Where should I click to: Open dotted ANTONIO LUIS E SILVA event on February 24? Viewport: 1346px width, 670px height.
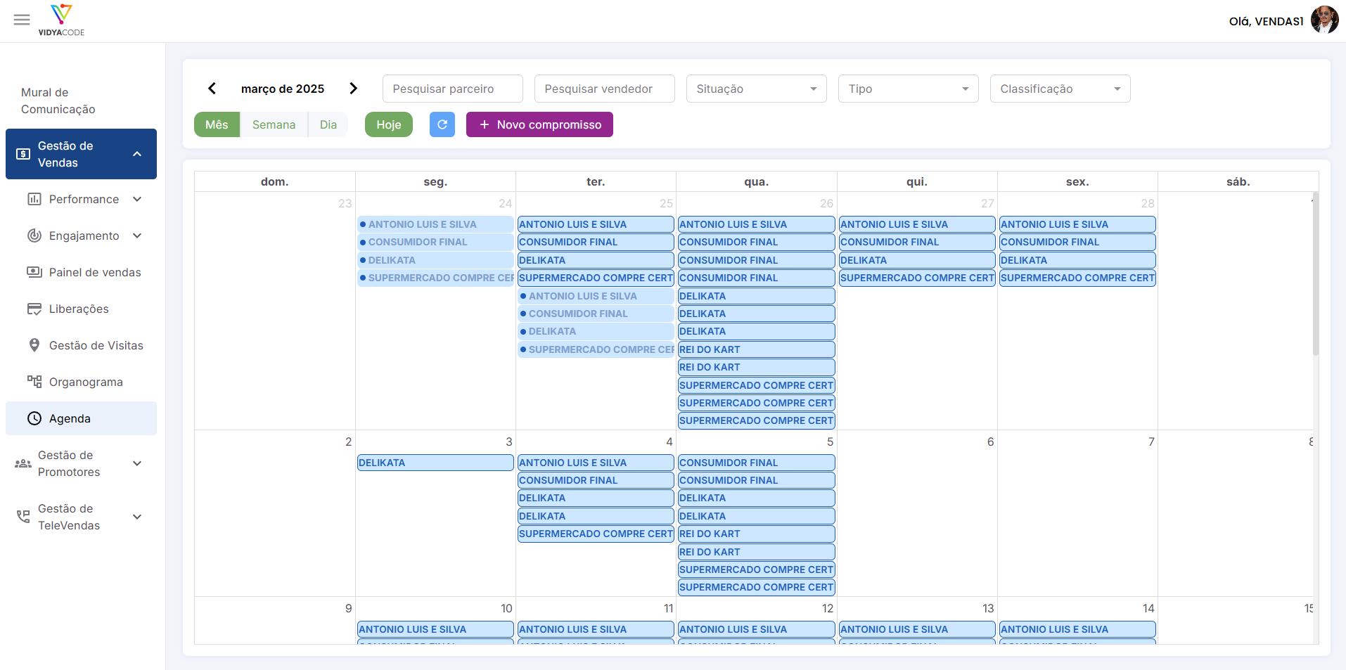click(x=435, y=224)
